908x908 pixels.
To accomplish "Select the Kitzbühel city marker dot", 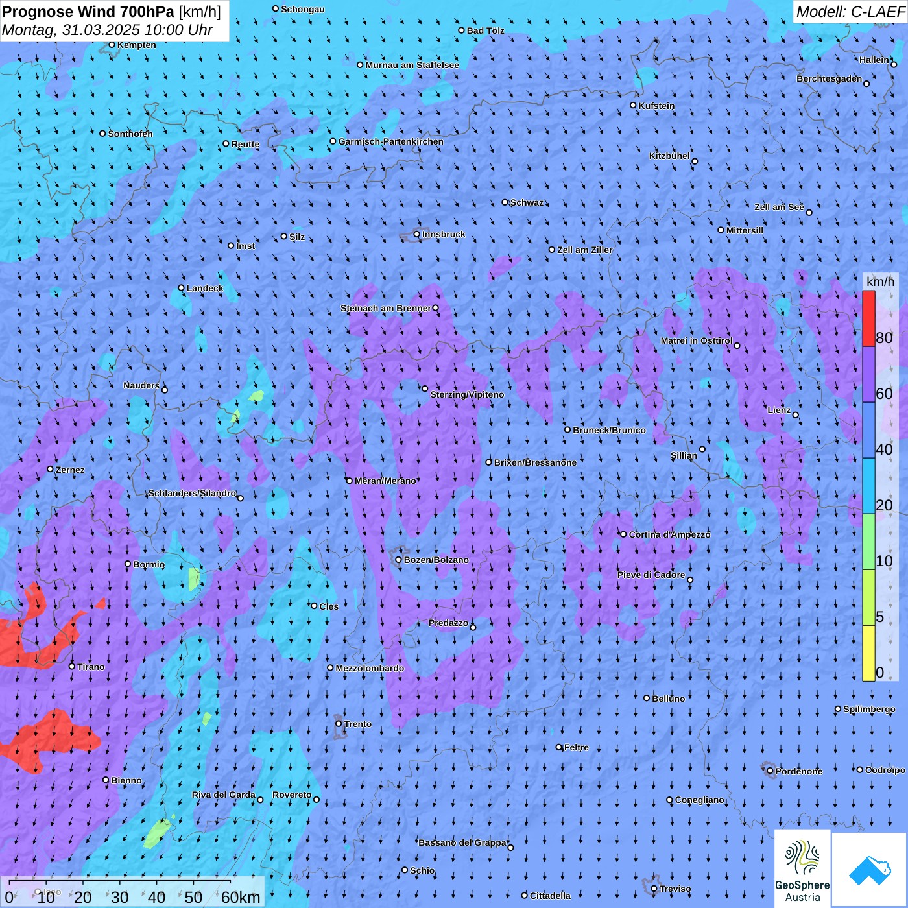I will point(695,161).
